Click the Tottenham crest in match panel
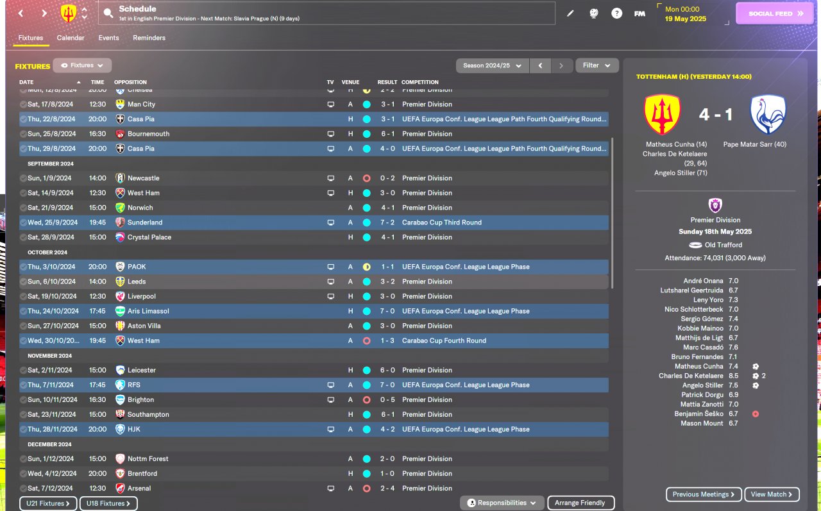This screenshot has width=821, height=511. tap(768, 115)
